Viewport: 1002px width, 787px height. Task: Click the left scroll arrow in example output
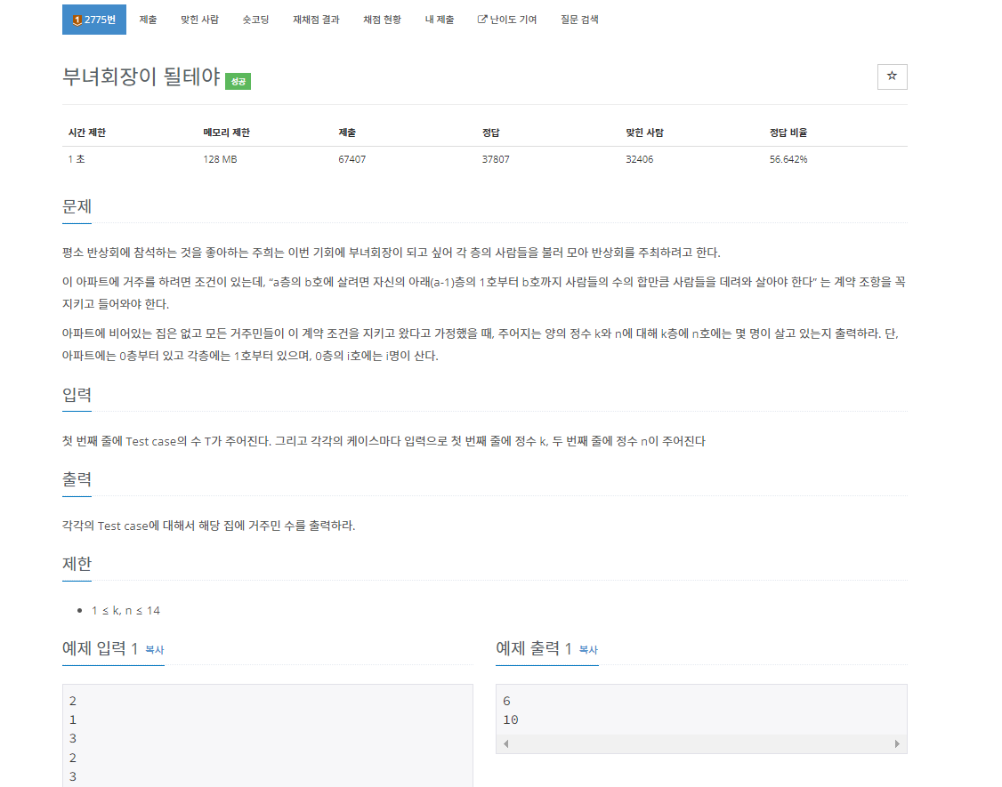(x=506, y=743)
